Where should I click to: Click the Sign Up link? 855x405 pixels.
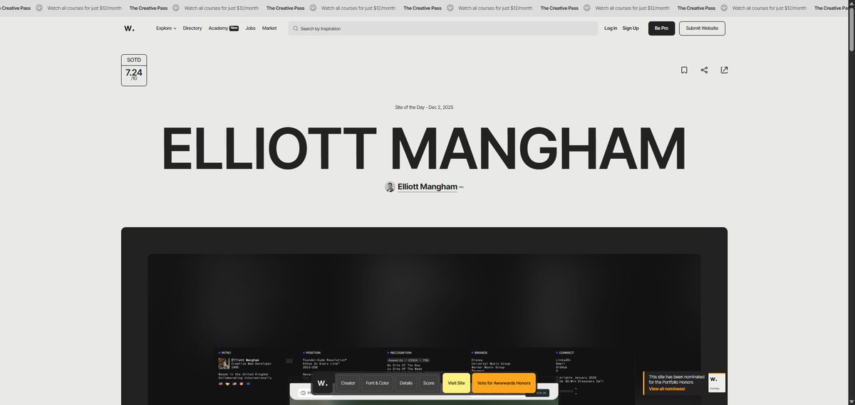click(x=631, y=28)
